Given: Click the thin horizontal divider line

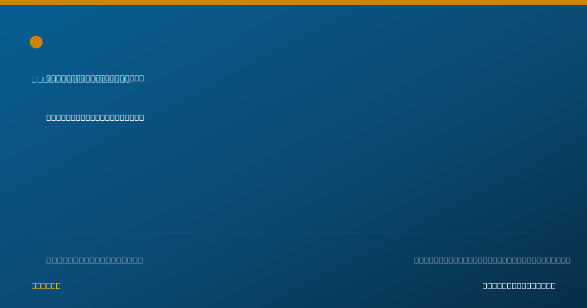Looking at the screenshot, I should click(x=293, y=233).
